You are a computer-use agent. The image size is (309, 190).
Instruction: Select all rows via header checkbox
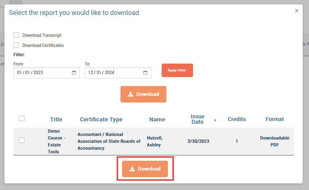(22, 119)
